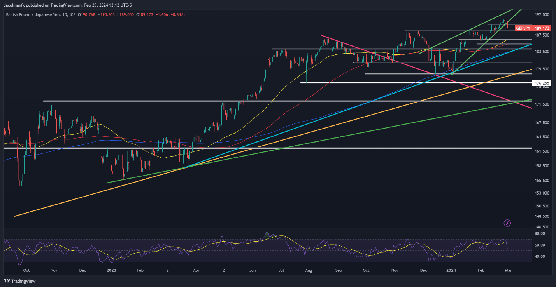
Task: Click the 148.500 price axis label
Action: point(542,216)
